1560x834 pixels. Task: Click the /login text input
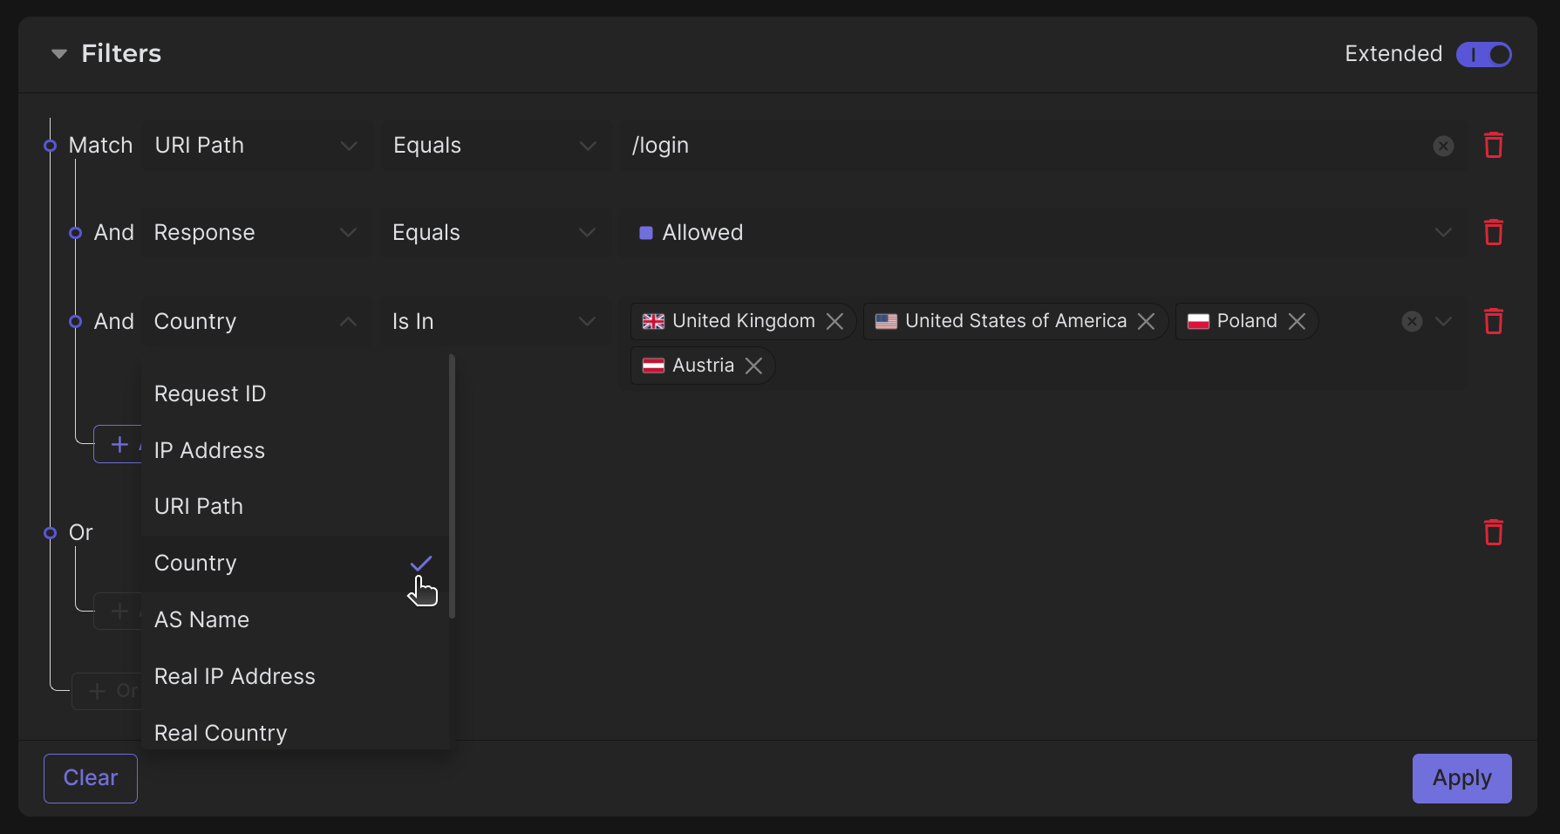[x=1020, y=145]
